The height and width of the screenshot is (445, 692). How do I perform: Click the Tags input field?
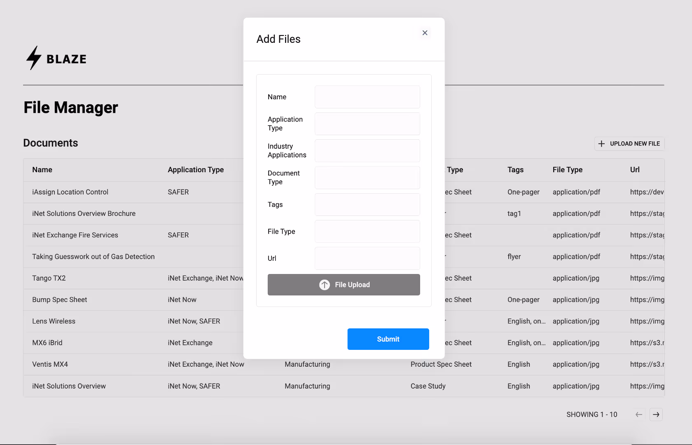(x=367, y=204)
